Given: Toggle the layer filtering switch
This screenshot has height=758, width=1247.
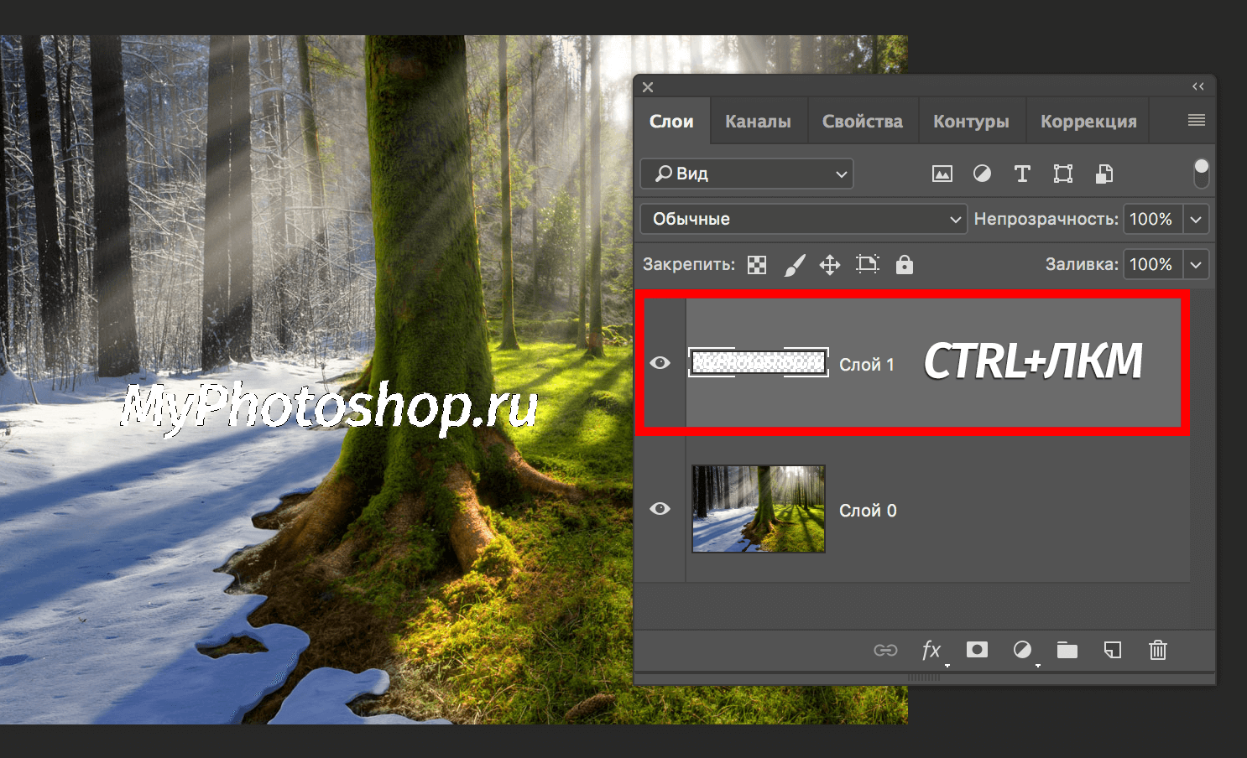Looking at the screenshot, I should (1201, 173).
